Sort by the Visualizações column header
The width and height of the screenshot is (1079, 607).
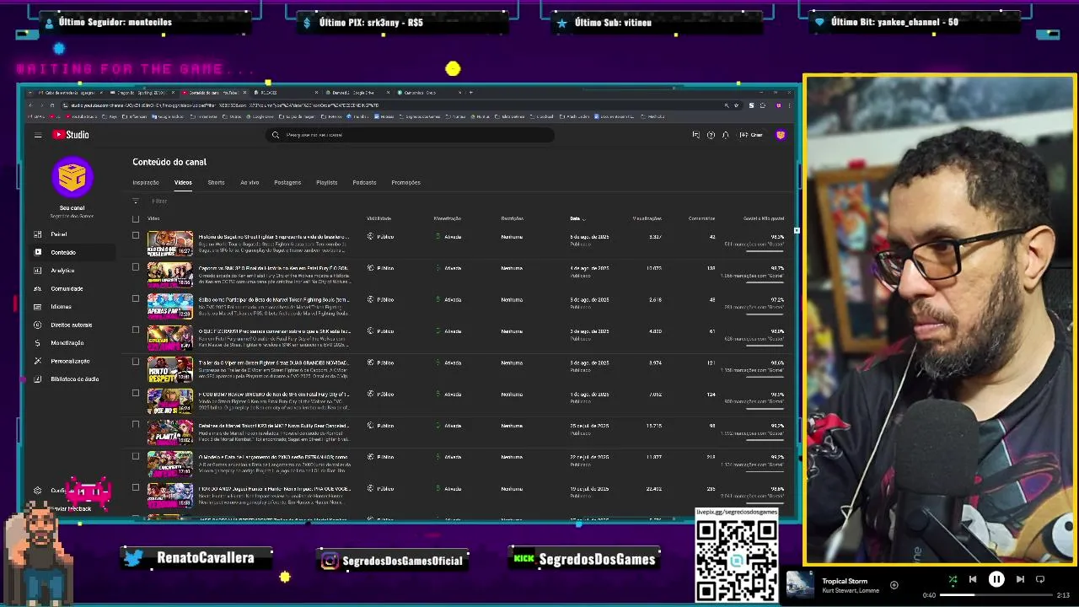647,218
